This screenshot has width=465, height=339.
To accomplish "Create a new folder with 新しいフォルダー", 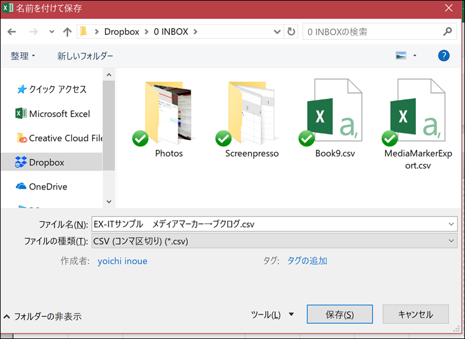I will point(85,56).
